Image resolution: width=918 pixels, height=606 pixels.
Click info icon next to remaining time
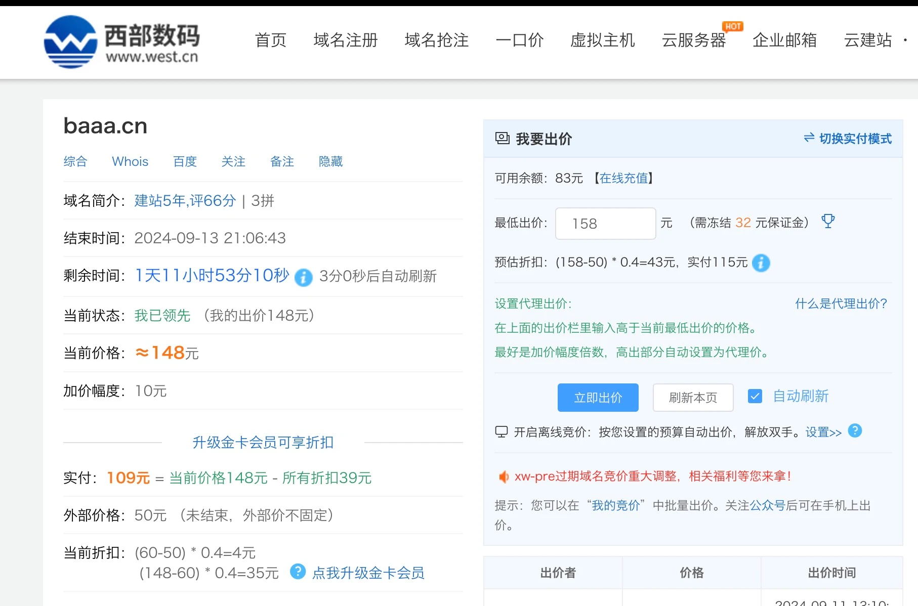(303, 277)
